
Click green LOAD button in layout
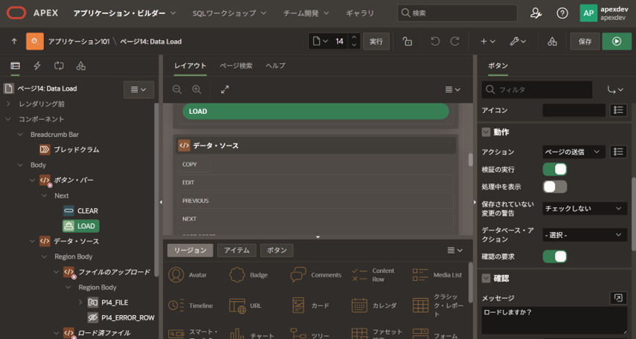click(315, 111)
